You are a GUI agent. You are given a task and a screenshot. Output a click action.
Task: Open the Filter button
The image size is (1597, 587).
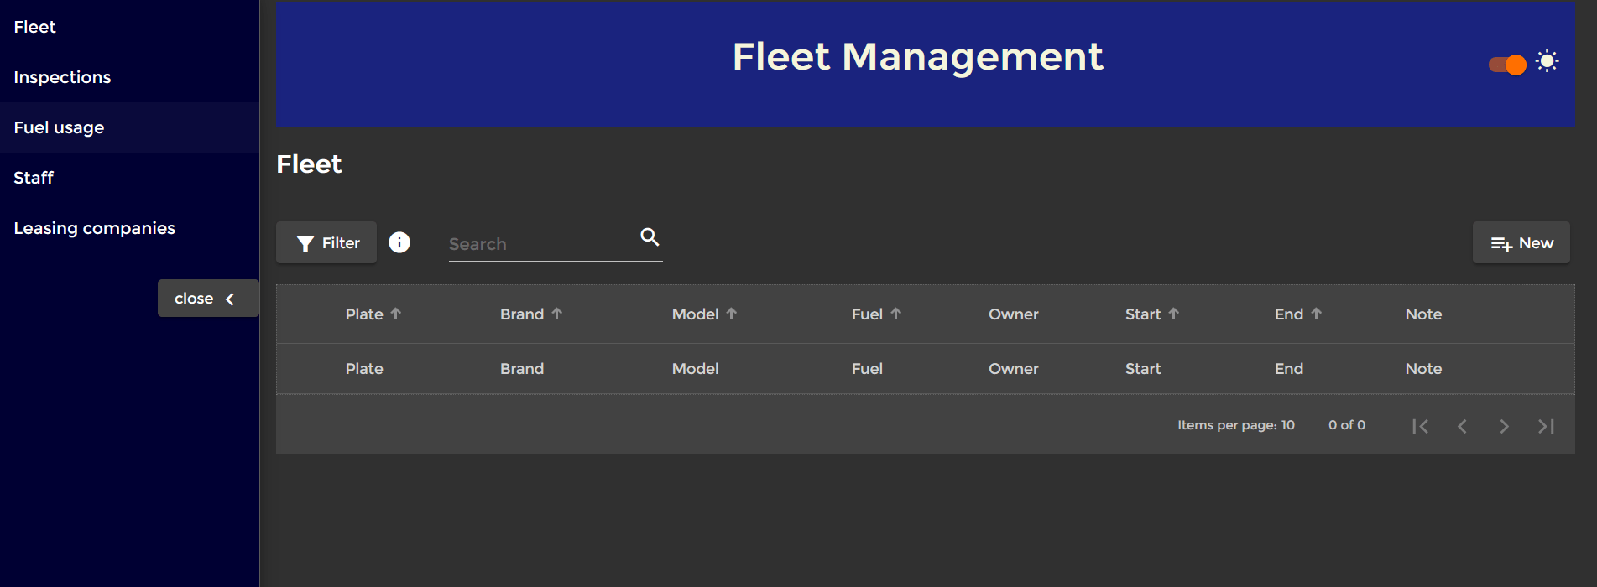tap(326, 243)
